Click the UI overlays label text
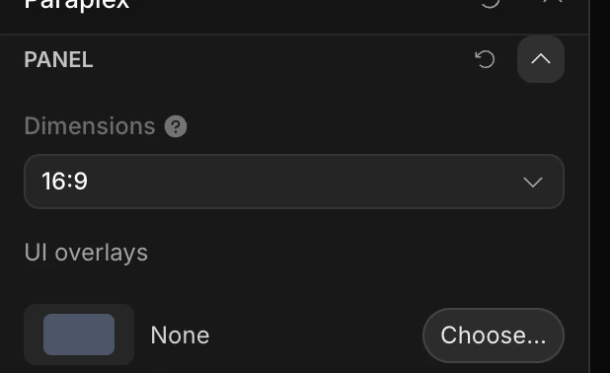 point(86,253)
